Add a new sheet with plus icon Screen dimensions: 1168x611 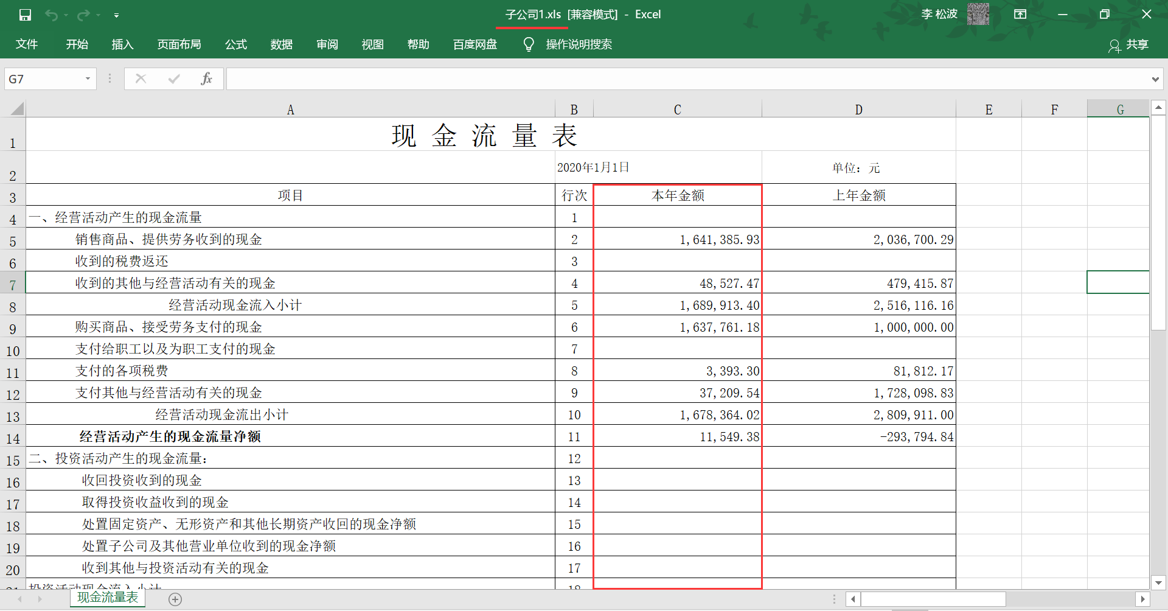(x=175, y=599)
